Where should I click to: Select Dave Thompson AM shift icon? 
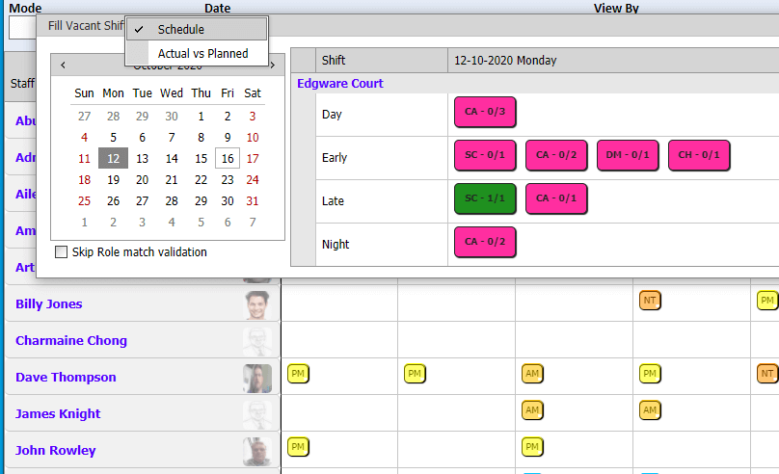click(532, 374)
